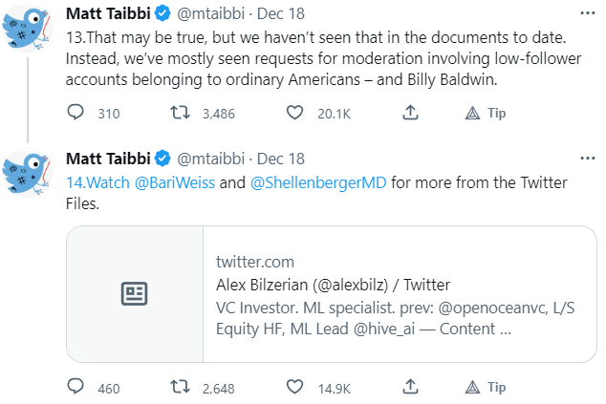Open more options for the second tweet
This screenshot has height=404, width=606.
tap(585, 159)
